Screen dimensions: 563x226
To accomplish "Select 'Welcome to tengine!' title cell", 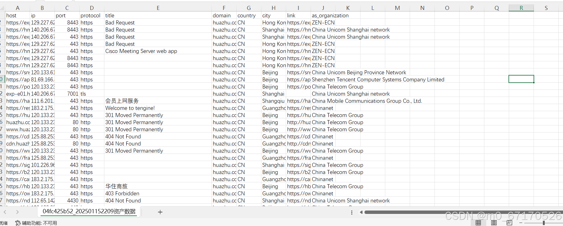I will pyautogui.click(x=158, y=108).
